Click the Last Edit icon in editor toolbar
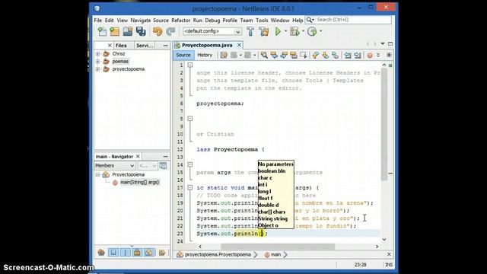 (224, 55)
